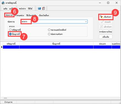Click the 0 รายการ status bar text
The image size is (121, 104).
8,102
